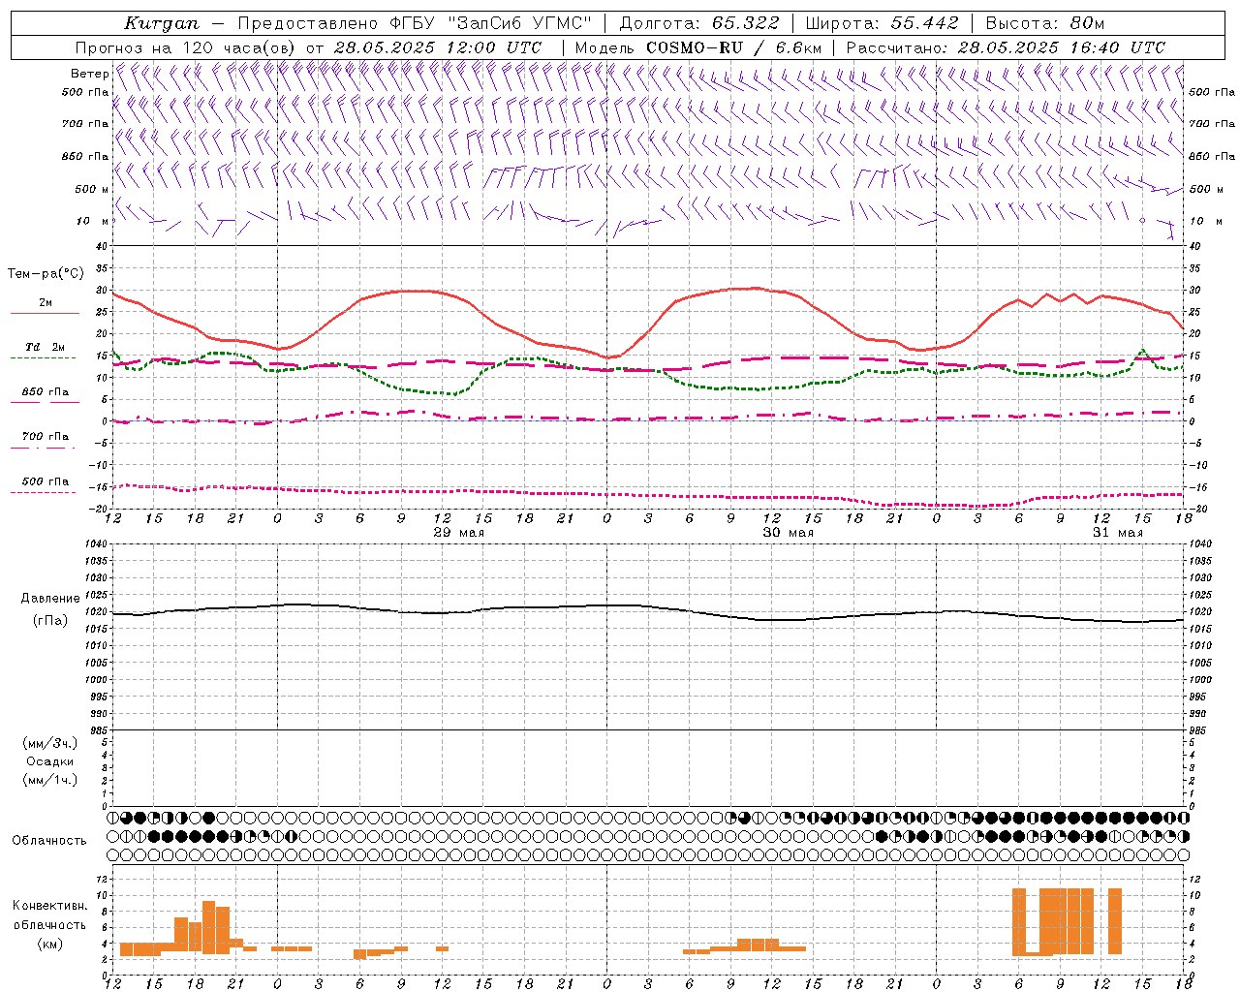Image resolution: width=1240 pixels, height=992 pixels.
Task: Click the "31 мая" date label
Action: click(x=1118, y=533)
